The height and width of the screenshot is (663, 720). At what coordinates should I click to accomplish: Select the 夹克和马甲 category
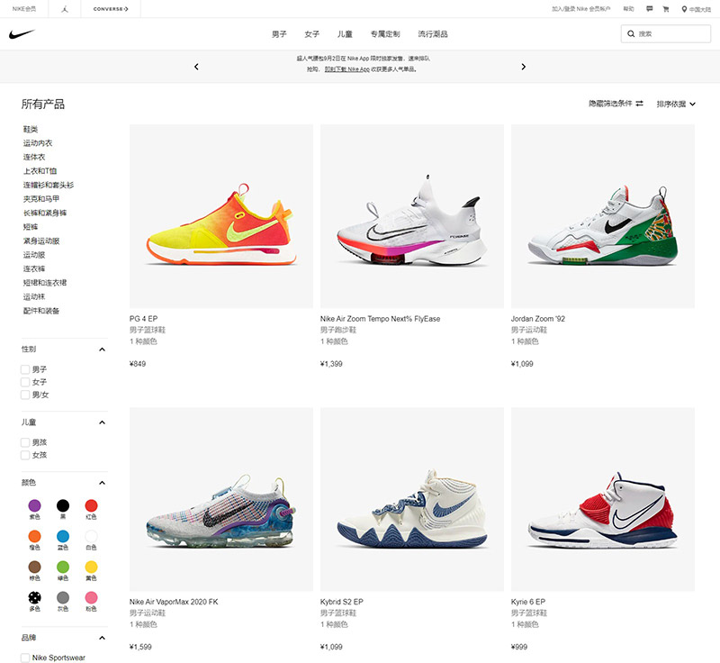pyautogui.click(x=41, y=199)
